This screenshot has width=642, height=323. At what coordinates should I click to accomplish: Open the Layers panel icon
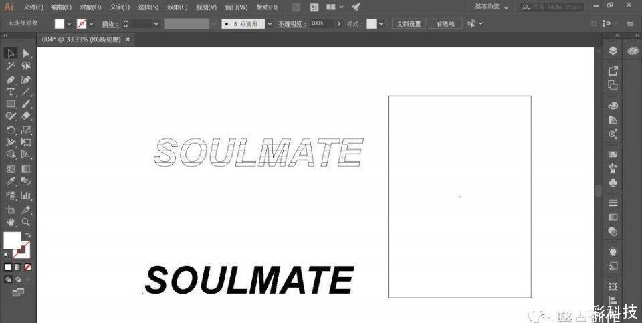tap(613, 51)
